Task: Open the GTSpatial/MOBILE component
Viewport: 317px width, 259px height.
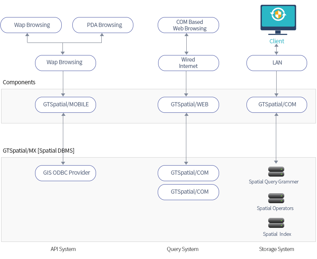Action: (x=66, y=104)
